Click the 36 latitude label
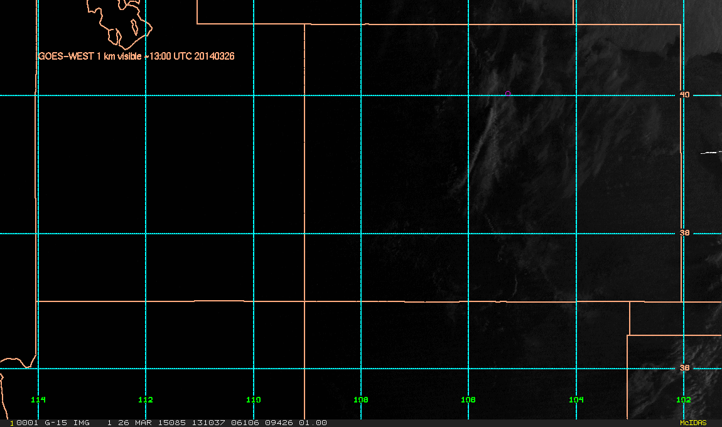 coord(685,367)
